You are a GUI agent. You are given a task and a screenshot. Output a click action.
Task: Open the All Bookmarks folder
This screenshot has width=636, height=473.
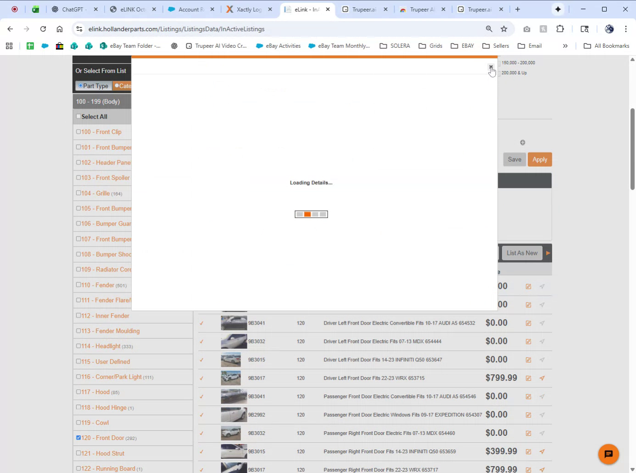tap(606, 46)
